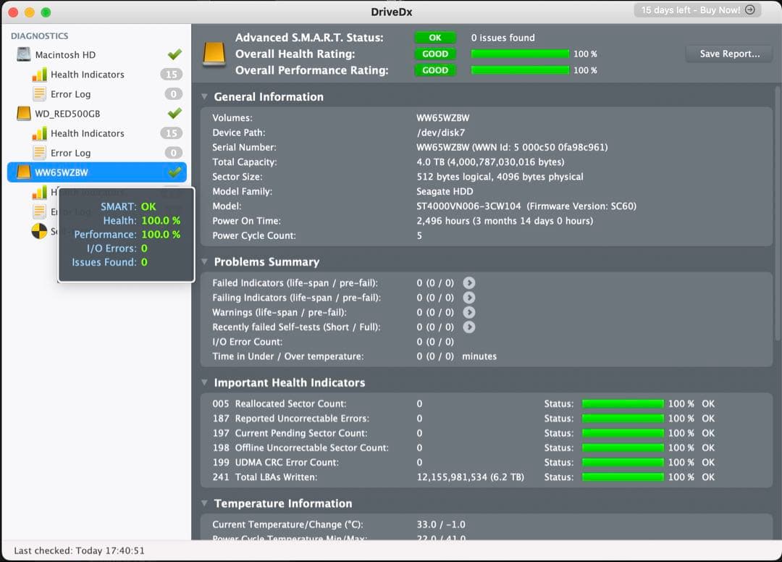The image size is (782, 562).
Task: Open Self-tests crash-test icon under WW65WZBW
Action: (39, 231)
